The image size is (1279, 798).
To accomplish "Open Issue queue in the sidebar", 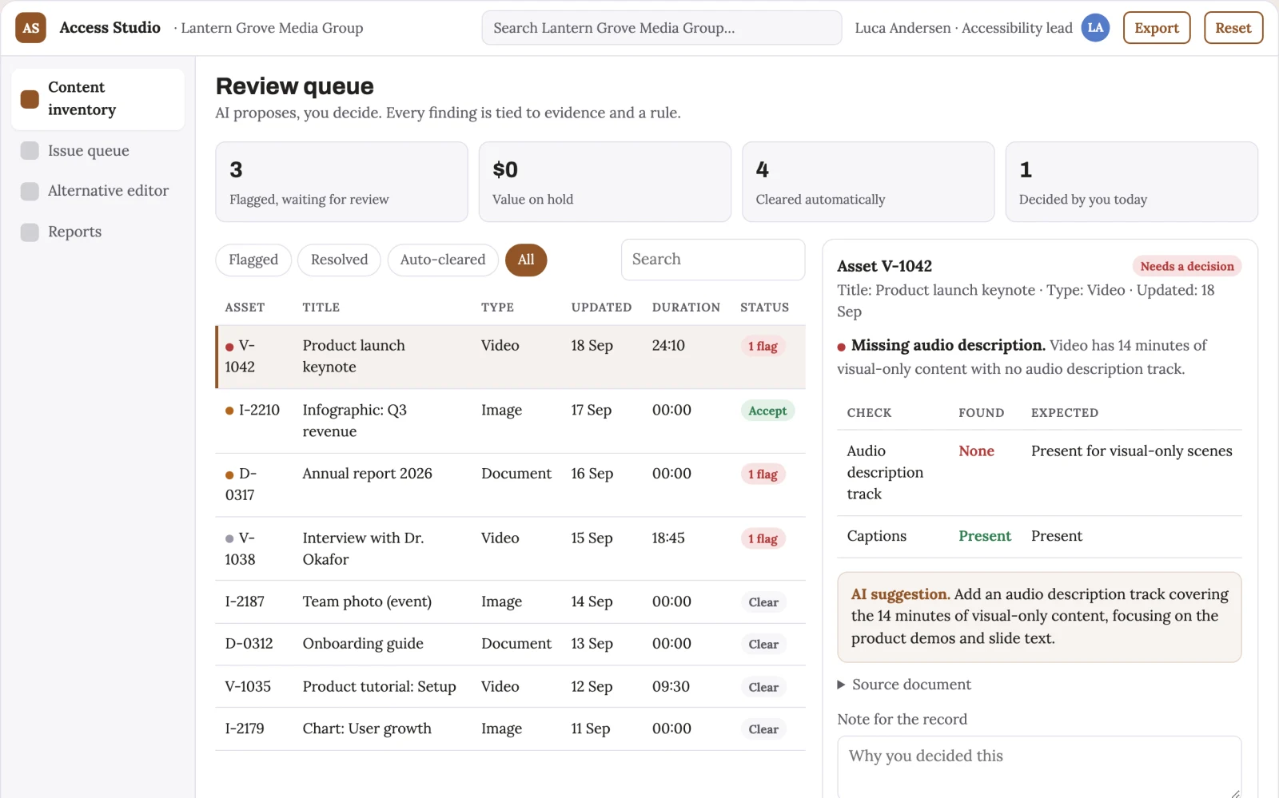I will (x=98, y=151).
